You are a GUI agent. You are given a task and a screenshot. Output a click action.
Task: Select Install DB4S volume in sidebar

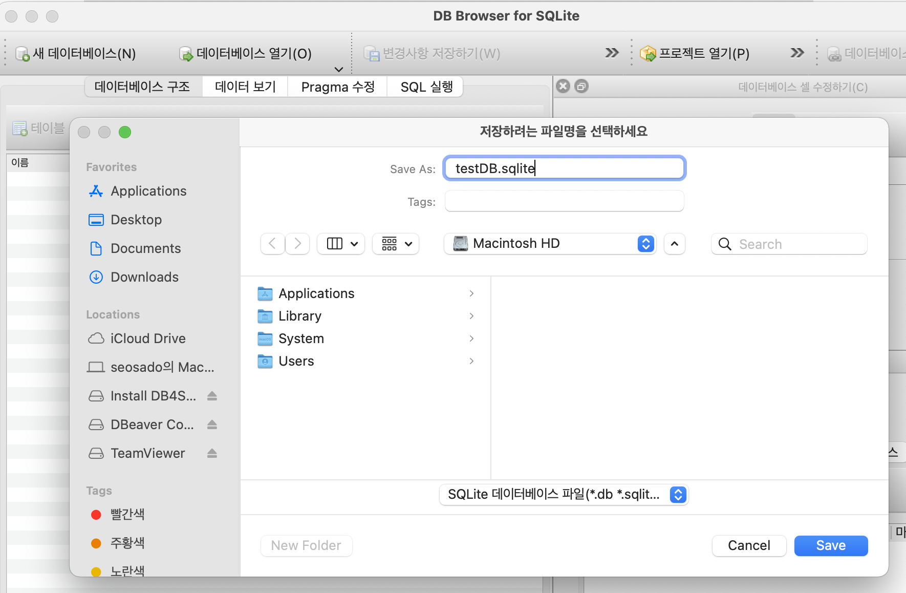point(153,396)
